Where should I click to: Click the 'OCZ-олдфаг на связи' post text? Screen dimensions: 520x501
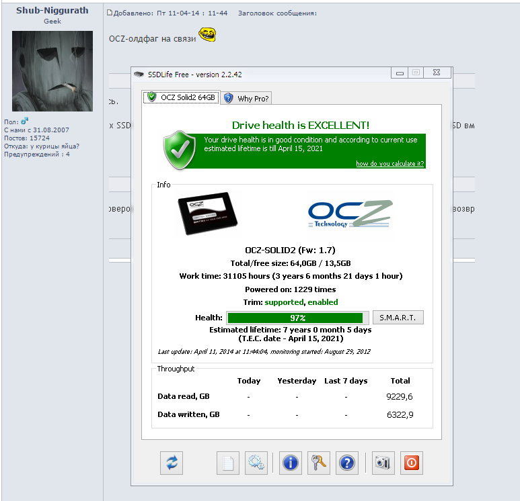(152, 39)
